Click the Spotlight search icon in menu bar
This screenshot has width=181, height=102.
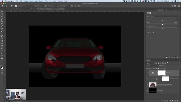172,1
